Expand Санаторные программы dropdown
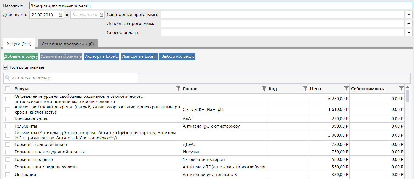Screen dimensions: 414x179 click(x=409, y=15)
